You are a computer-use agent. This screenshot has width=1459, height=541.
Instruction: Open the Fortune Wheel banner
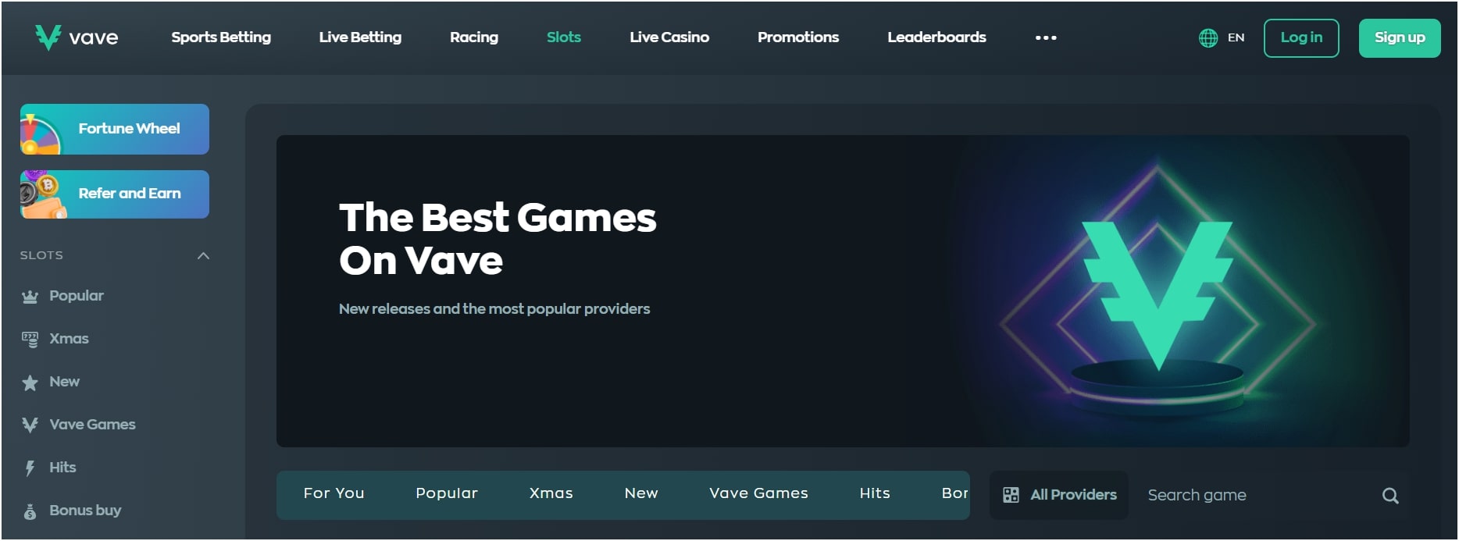tap(115, 129)
